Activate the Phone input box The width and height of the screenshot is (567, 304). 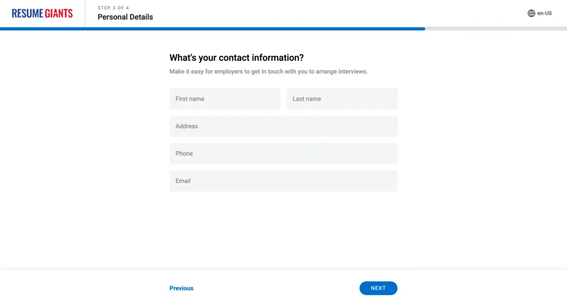click(283, 154)
